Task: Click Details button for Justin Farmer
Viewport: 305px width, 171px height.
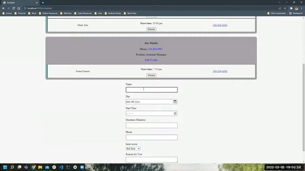Action: (x=151, y=75)
